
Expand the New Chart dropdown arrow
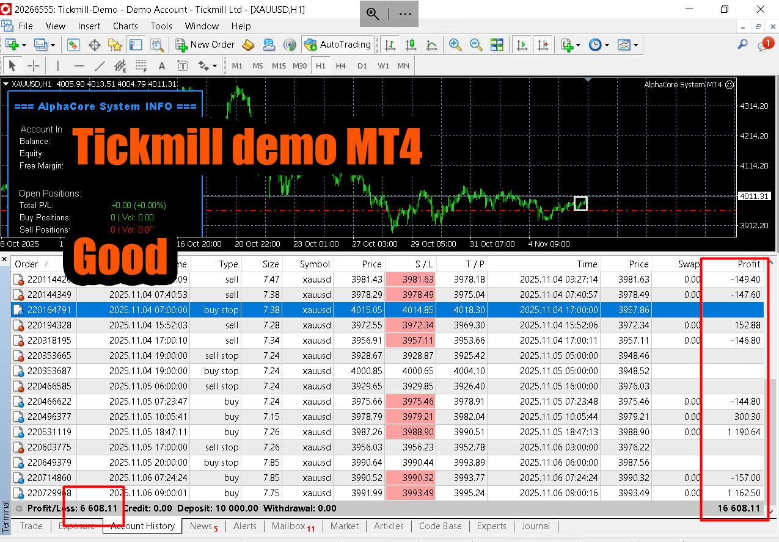click(x=24, y=45)
